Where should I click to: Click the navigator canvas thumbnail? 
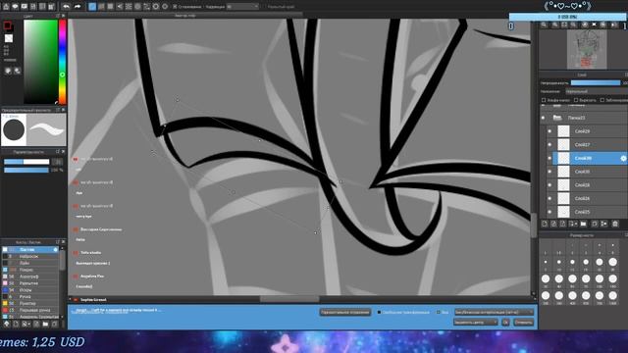click(x=587, y=49)
